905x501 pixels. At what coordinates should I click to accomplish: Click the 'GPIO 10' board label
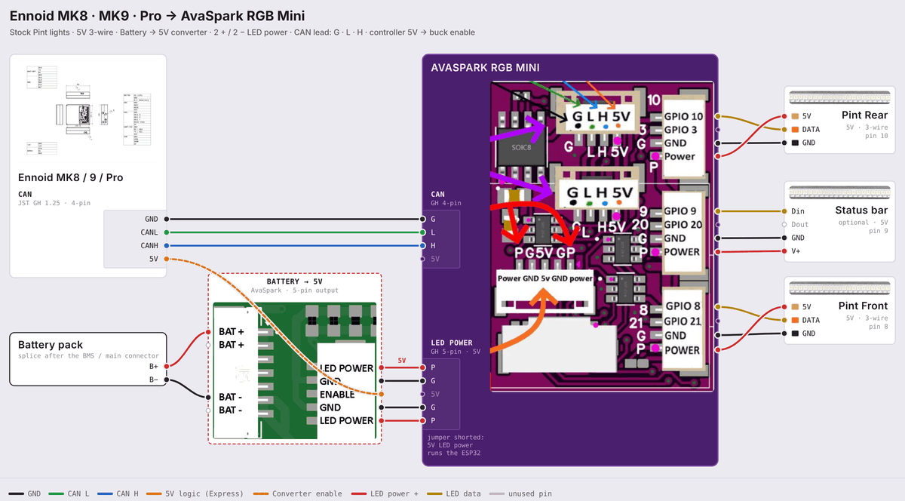point(683,116)
